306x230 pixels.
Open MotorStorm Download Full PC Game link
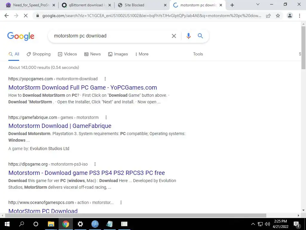click(82, 87)
